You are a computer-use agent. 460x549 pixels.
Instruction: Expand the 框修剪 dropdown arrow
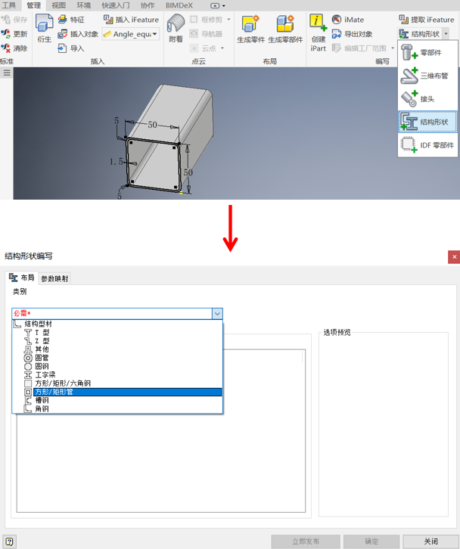(x=228, y=19)
